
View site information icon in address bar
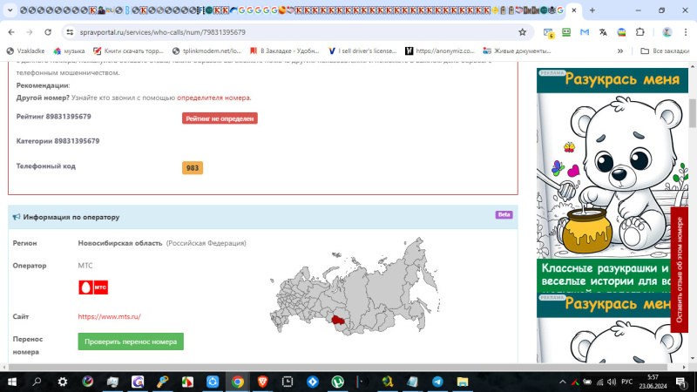(x=70, y=32)
